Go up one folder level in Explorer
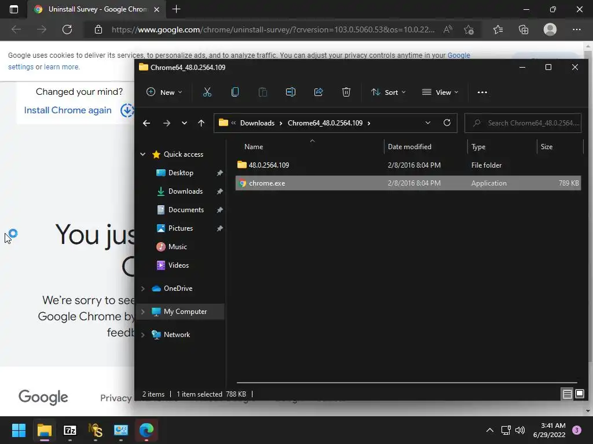Viewport: 593px width, 444px height. (x=201, y=123)
